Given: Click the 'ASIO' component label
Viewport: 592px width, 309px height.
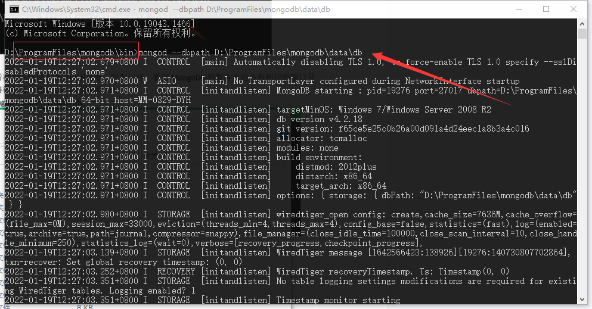Looking at the screenshot, I should (x=166, y=81).
